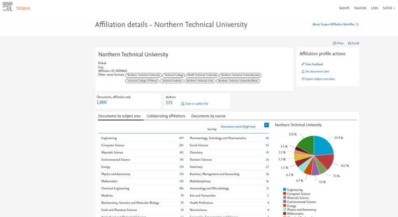Click the Engineering legend color swatch

click(x=285, y=189)
